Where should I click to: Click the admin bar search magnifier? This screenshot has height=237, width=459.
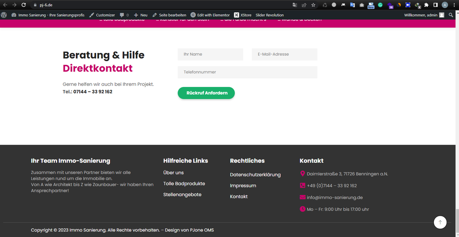click(x=451, y=15)
